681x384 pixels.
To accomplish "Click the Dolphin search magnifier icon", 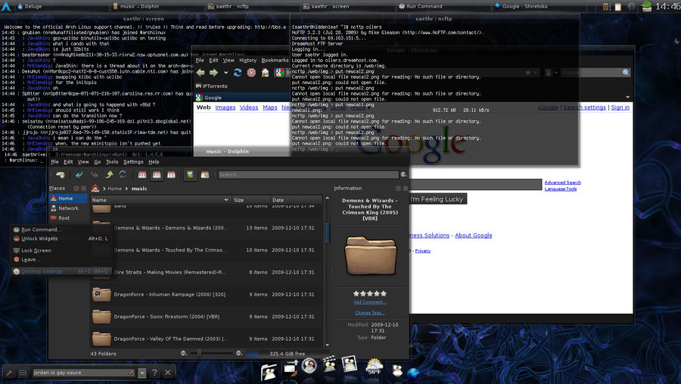I will pos(403,174).
